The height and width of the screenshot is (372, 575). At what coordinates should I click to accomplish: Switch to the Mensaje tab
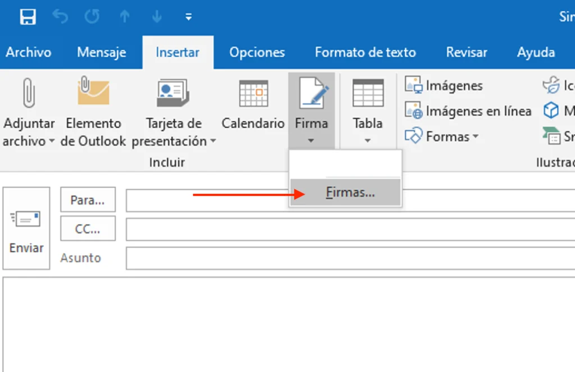102,53
